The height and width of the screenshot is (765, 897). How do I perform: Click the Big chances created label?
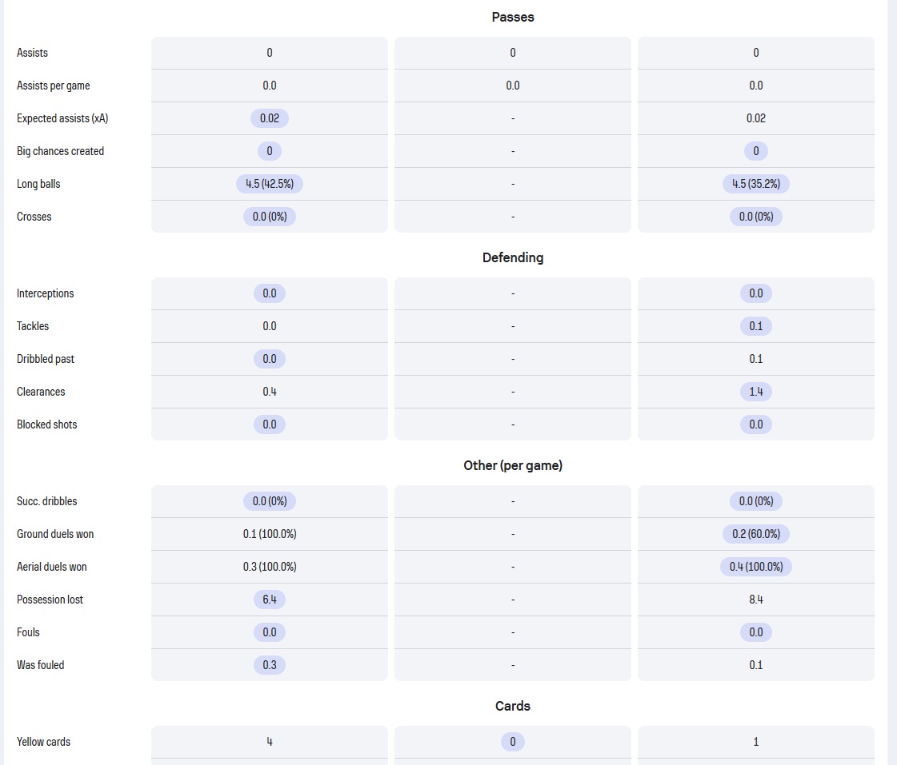[60, 151]
